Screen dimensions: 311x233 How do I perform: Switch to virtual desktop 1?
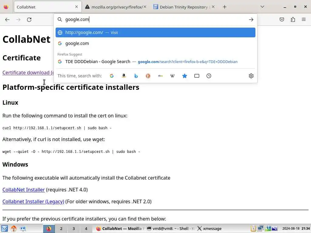tap(49, 229)
